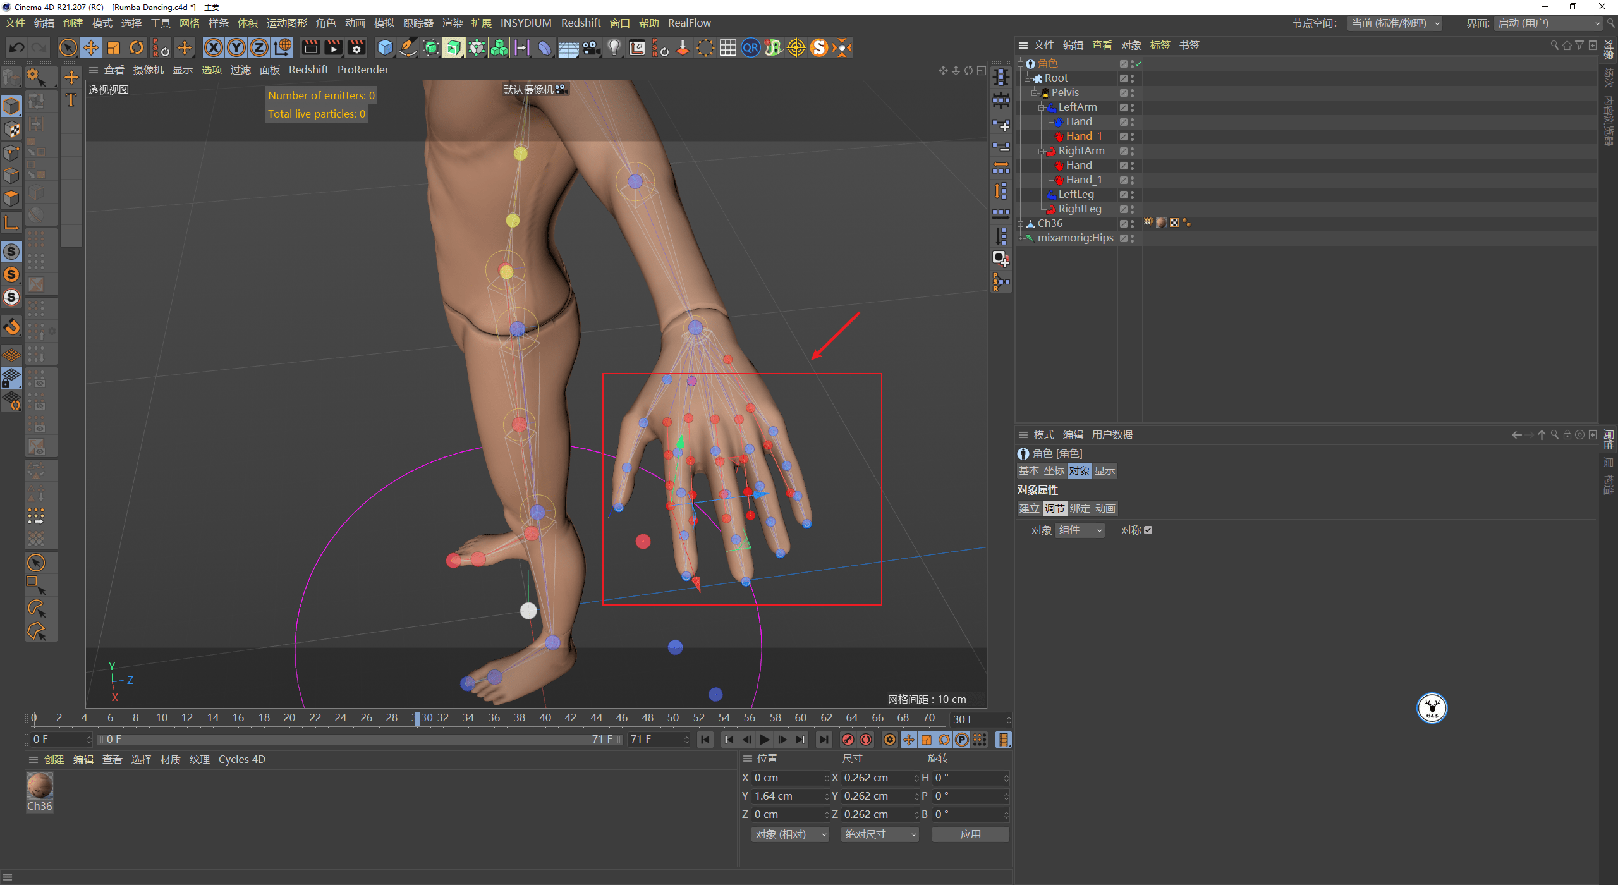1618x885 pixels.
Task: Click the Y axis lock icon in the toolbar
Action: 236,47
